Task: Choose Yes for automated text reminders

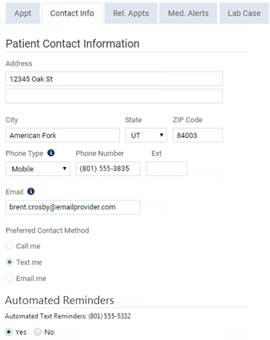Action: coord(9,332)
